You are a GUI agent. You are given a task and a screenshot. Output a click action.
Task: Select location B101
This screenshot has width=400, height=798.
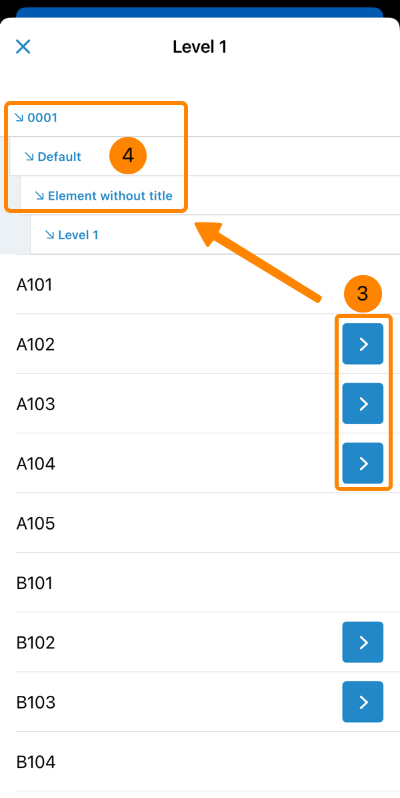point(35,583)
